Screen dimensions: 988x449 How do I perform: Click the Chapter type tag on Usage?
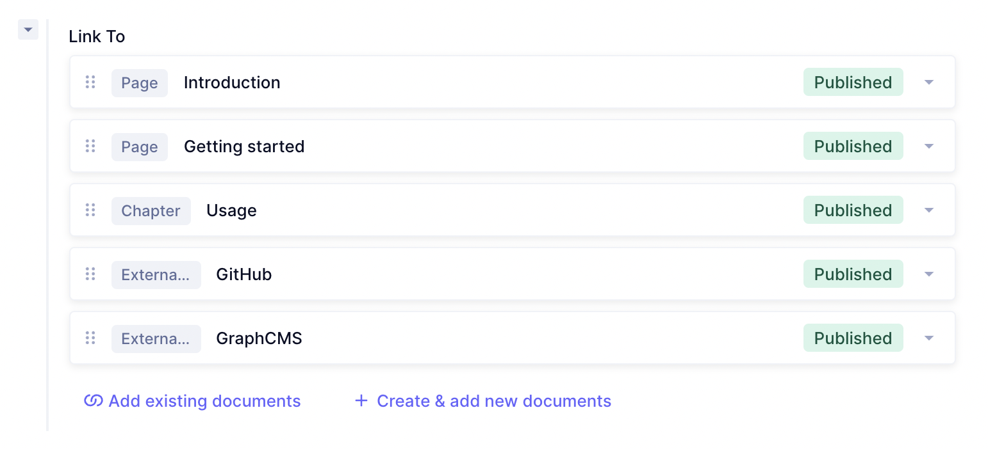(151, 210)
